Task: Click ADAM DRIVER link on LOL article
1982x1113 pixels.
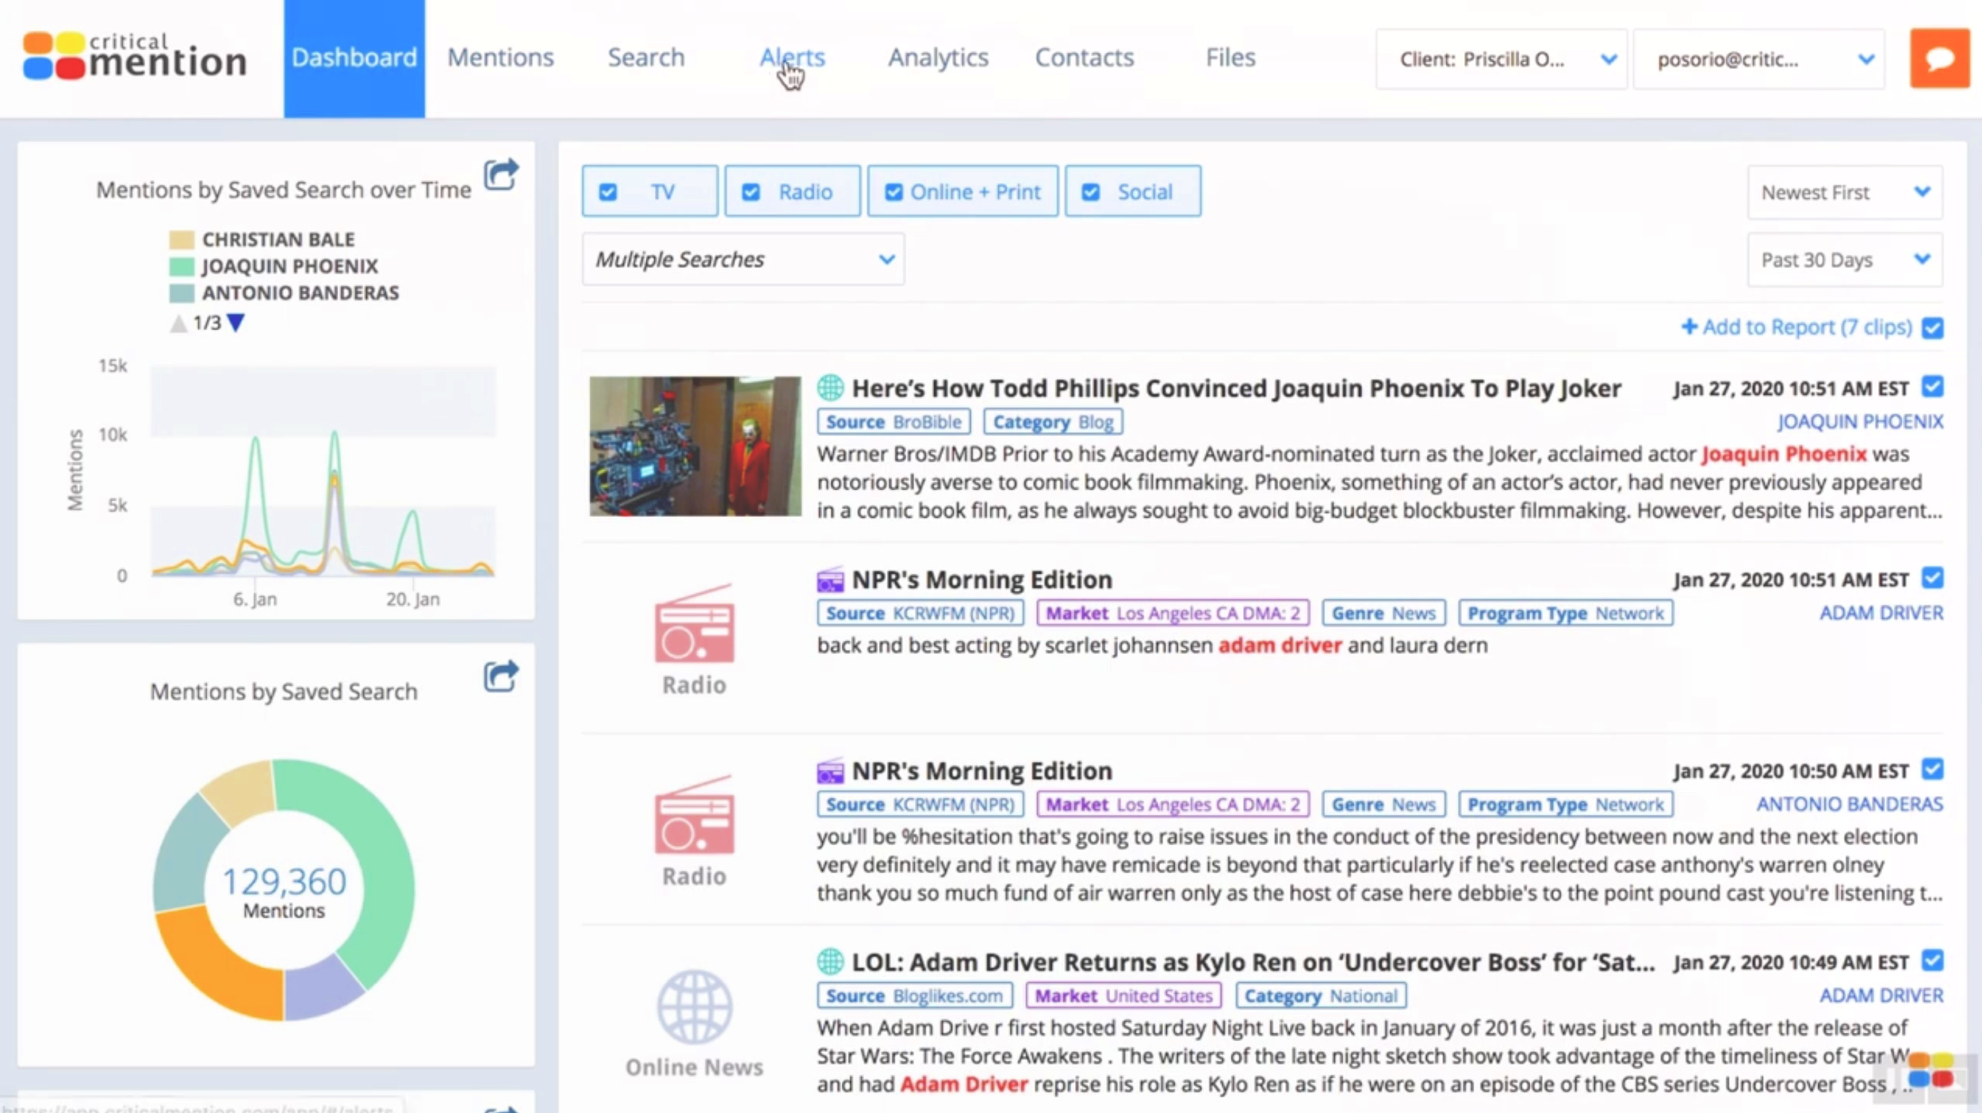Action: pyautogui.click(x=1881, y=995)
